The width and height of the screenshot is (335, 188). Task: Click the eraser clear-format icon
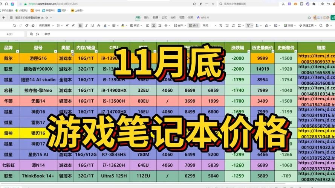[x=33, y=25]
